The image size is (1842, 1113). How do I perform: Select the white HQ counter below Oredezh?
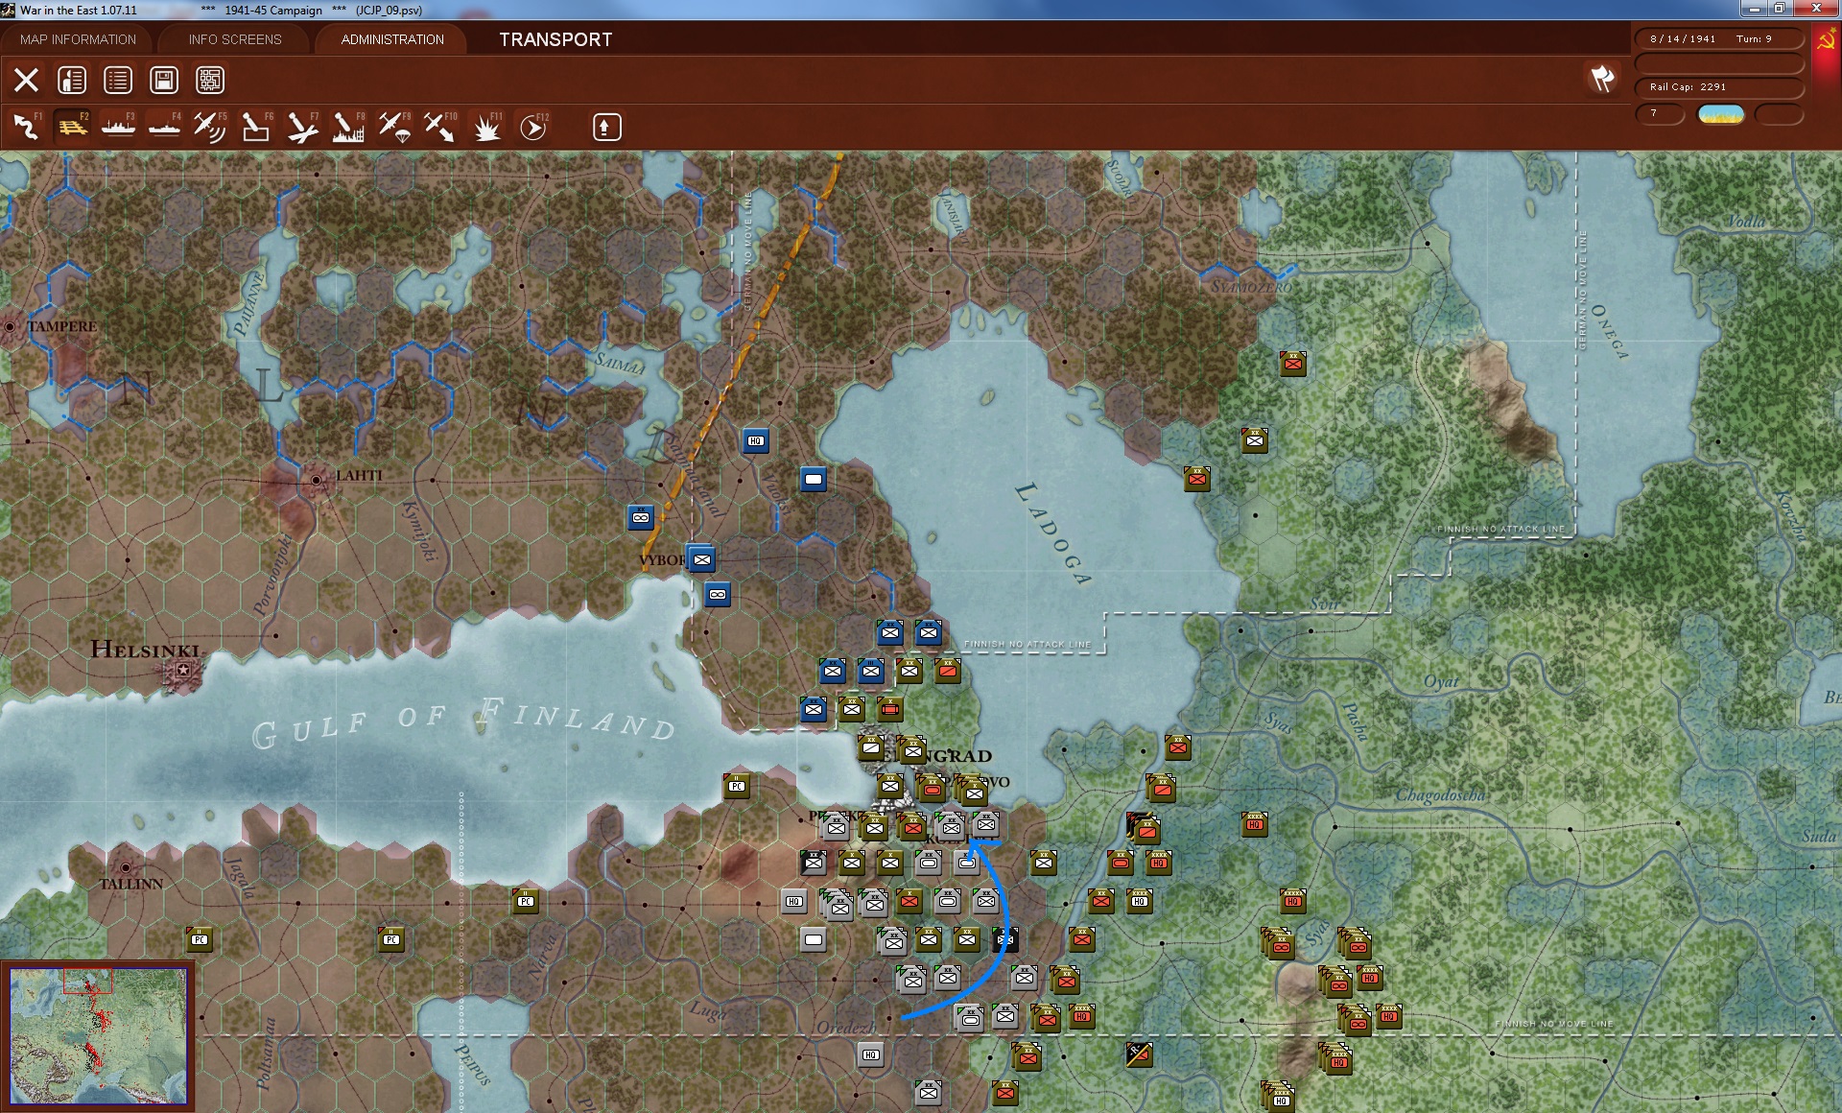(870, 1054)
